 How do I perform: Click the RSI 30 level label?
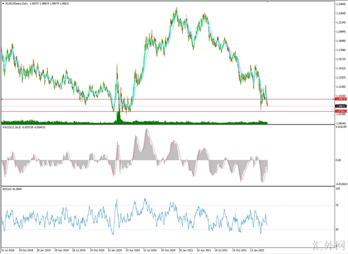tap(338, 230)
